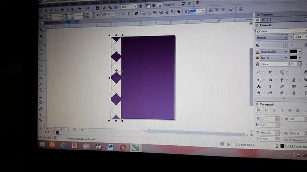The width and height of the screenshot is (307, 172).
Task: Toggle Show Rulers button in toolbar
Action: (x=148, y=6)
